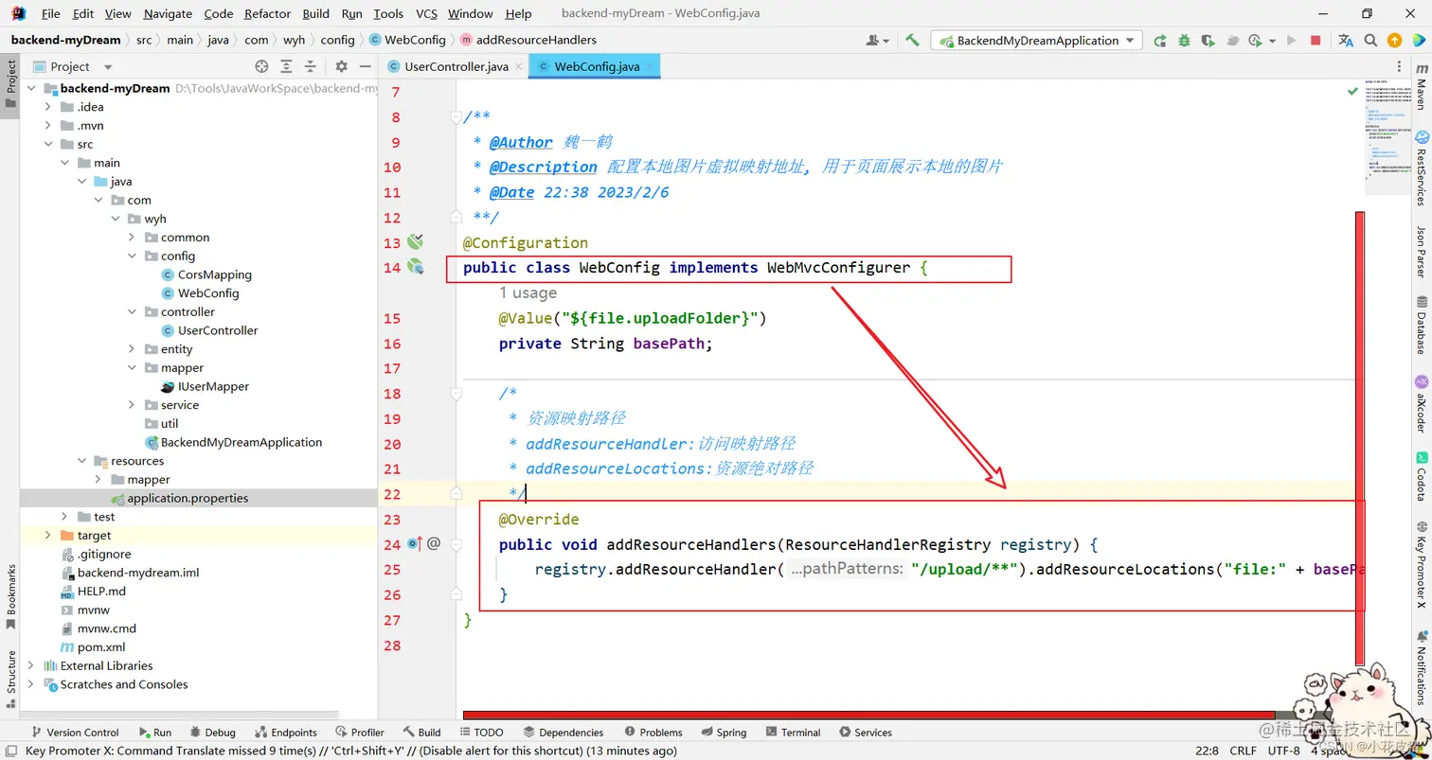The image size is (1432, 760).
Task: Click addResourceHandlers in the breadcrumb bar
Action: pyautogui.click(x=536, y=40)
